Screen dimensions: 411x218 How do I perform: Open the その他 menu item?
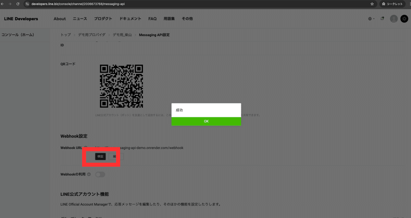tap(187, 19)
